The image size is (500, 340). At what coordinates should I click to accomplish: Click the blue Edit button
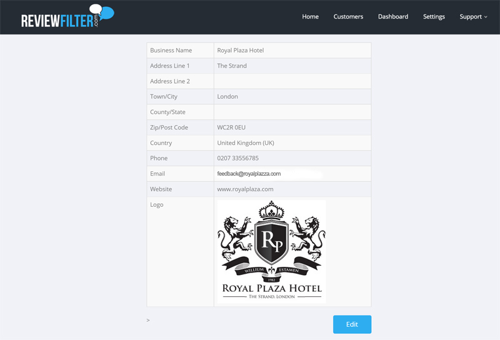point(352,324)
